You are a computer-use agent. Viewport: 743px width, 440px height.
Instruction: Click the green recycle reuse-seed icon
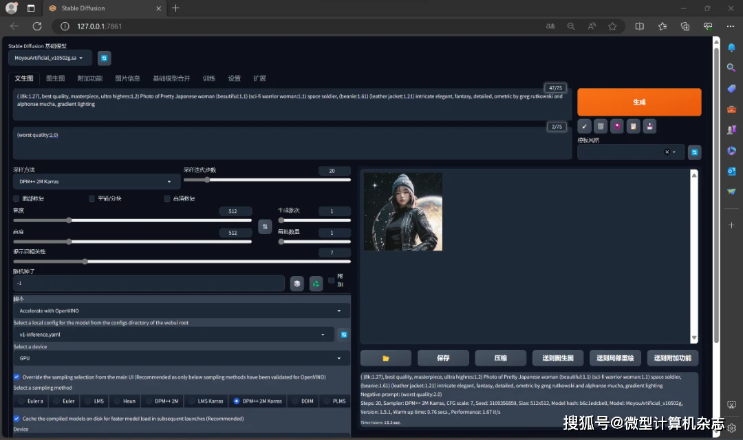316,283
